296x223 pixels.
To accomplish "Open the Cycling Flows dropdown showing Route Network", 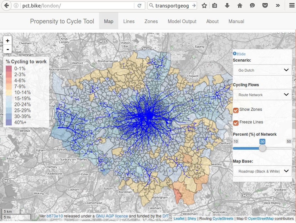I will [262, 95].
